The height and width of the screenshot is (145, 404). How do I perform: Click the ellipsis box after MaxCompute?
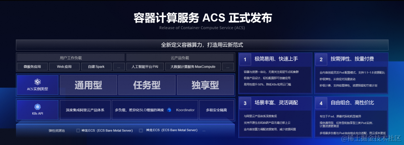click(228, 67)
